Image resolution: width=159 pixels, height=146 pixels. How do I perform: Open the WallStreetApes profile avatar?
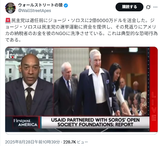[10, 8]
